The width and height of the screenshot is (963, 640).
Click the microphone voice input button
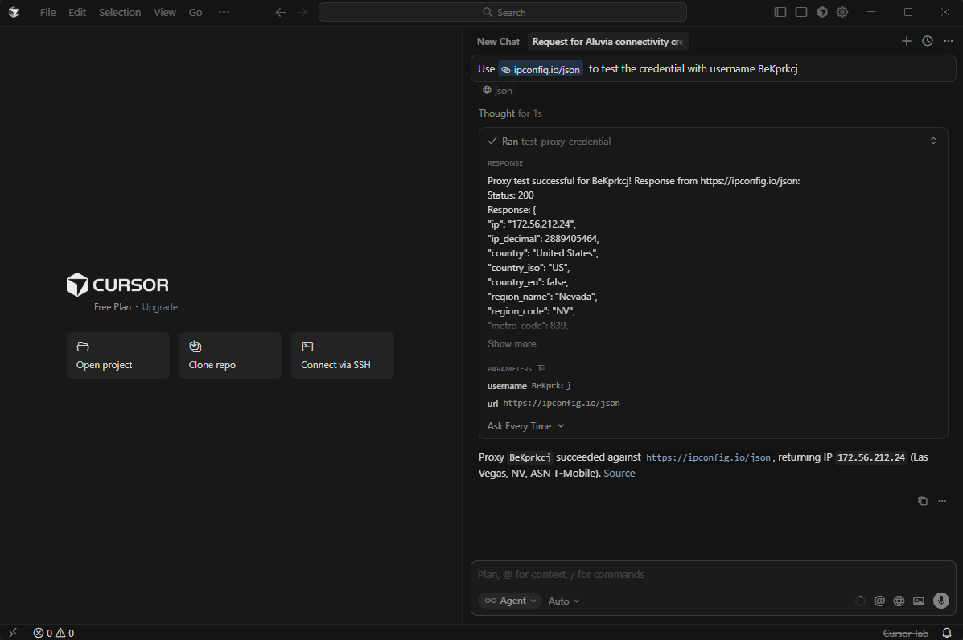coord(940,601)
